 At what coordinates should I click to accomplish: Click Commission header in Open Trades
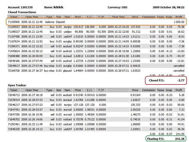pyautogui.click(x=148, y=90)
